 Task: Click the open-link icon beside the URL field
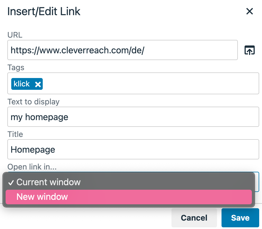(x=250, y=50)
